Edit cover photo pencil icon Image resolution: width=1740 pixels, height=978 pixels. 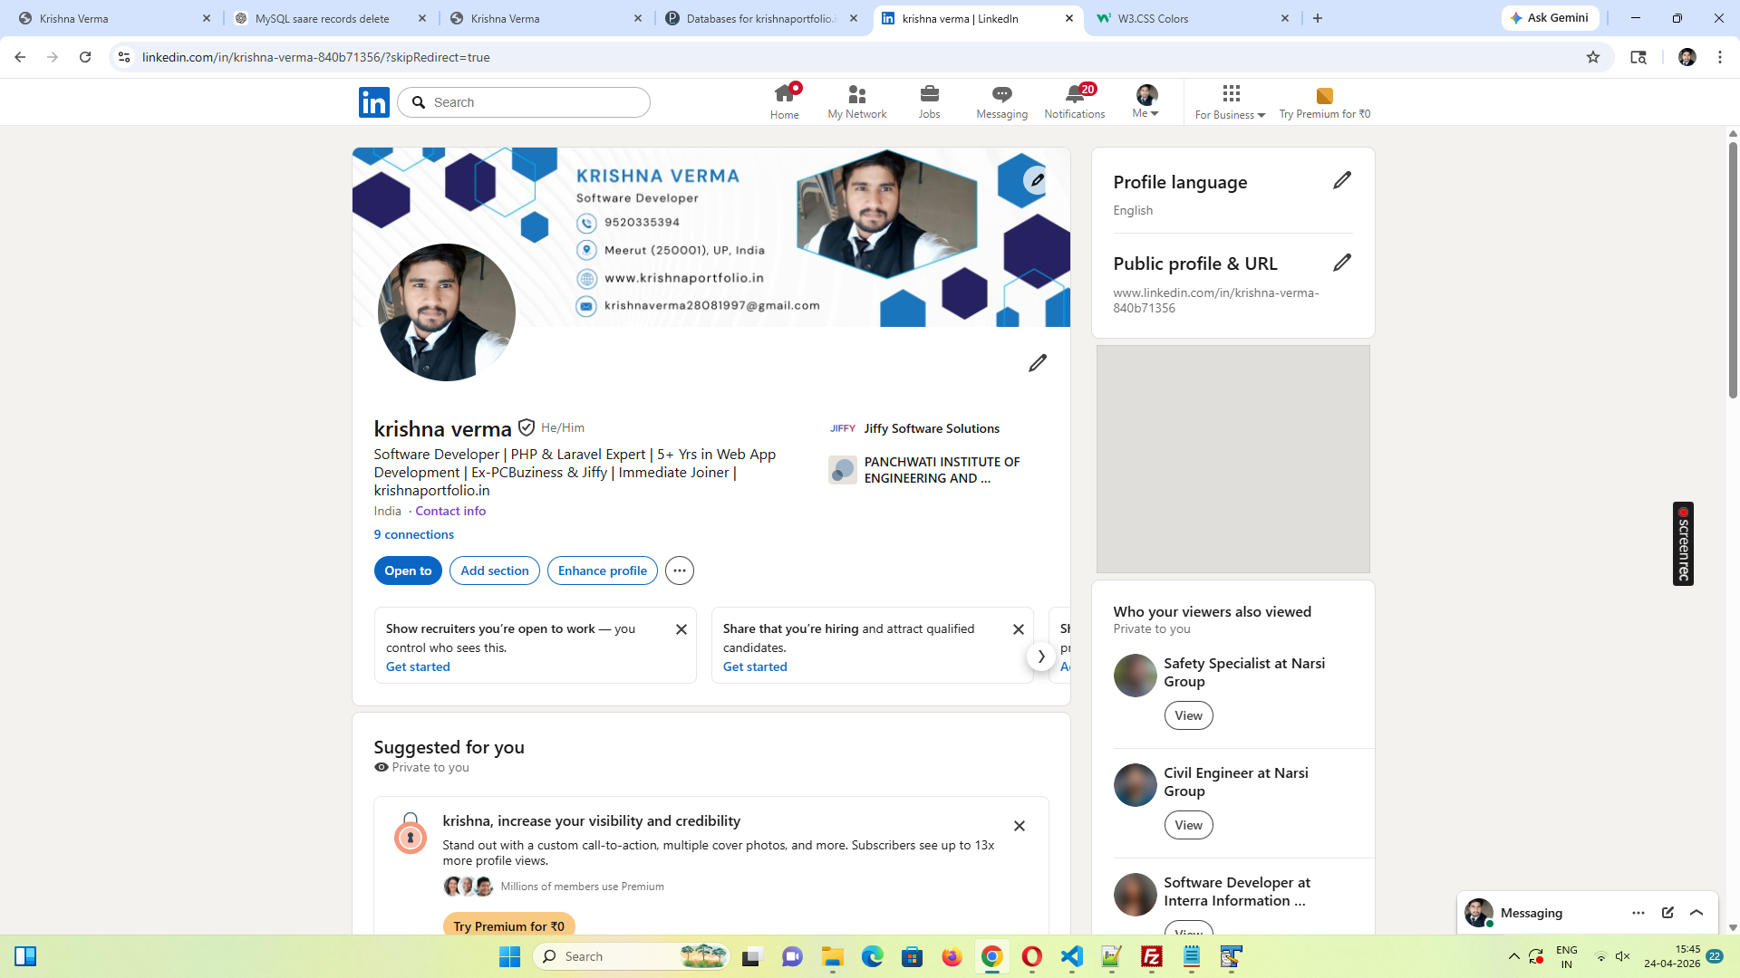(x=1037, y=179)
